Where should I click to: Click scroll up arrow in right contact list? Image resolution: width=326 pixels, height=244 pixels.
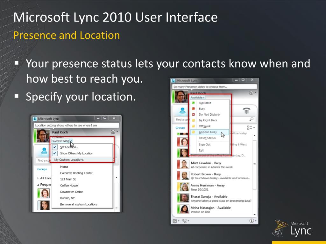[254, 136]
